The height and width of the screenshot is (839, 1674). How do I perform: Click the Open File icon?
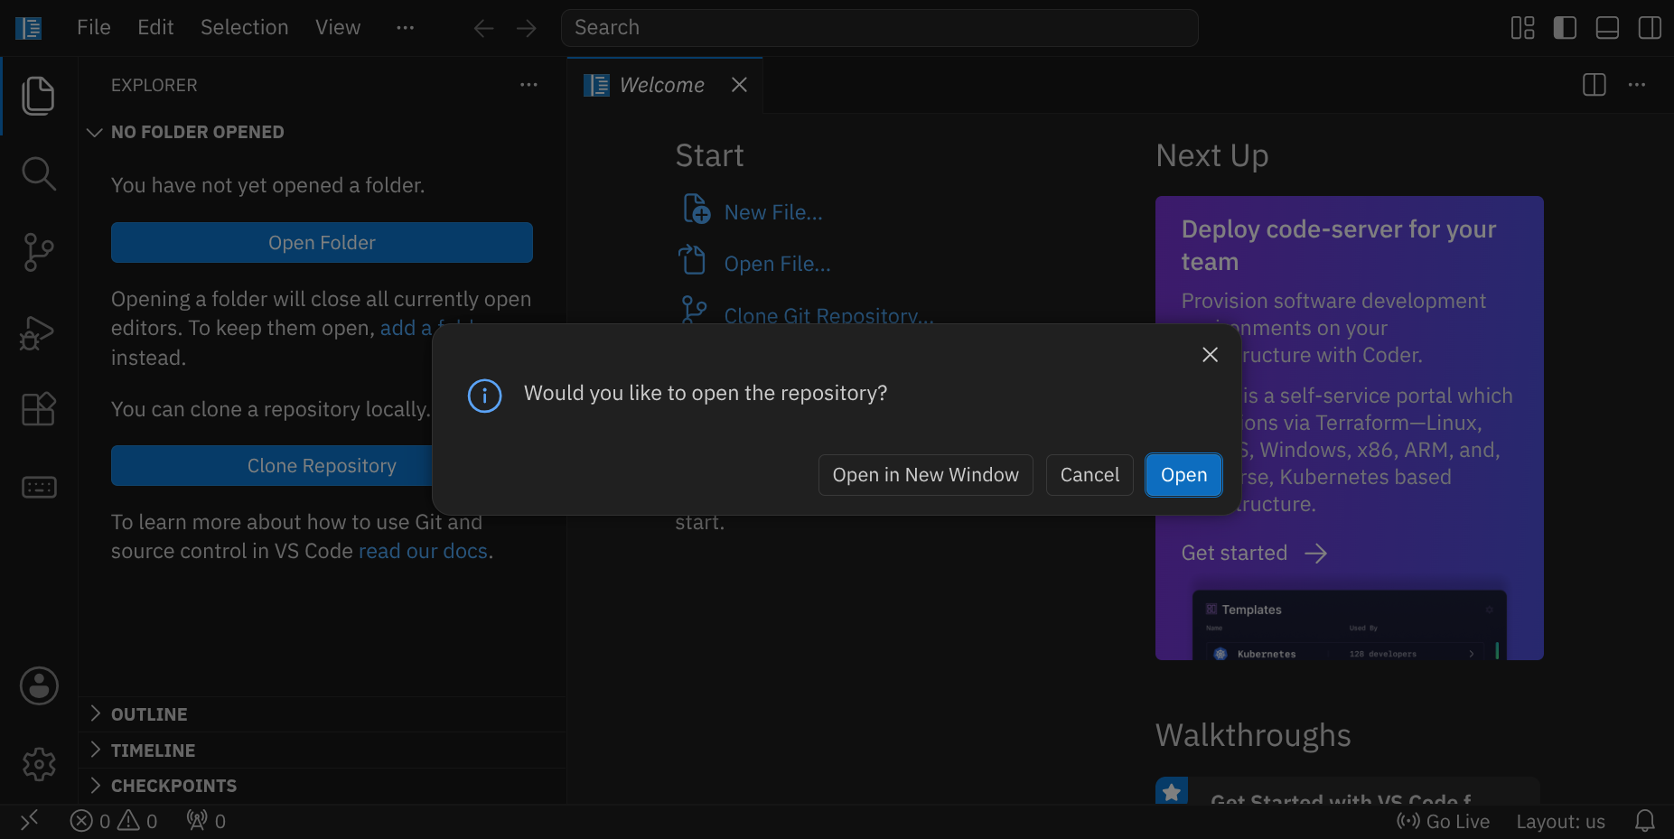[692, 260]
